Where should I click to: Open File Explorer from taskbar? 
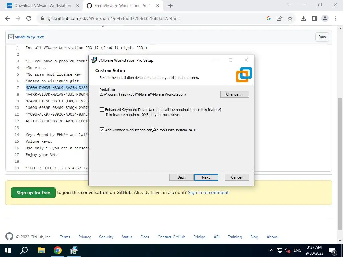click(41, 250)
